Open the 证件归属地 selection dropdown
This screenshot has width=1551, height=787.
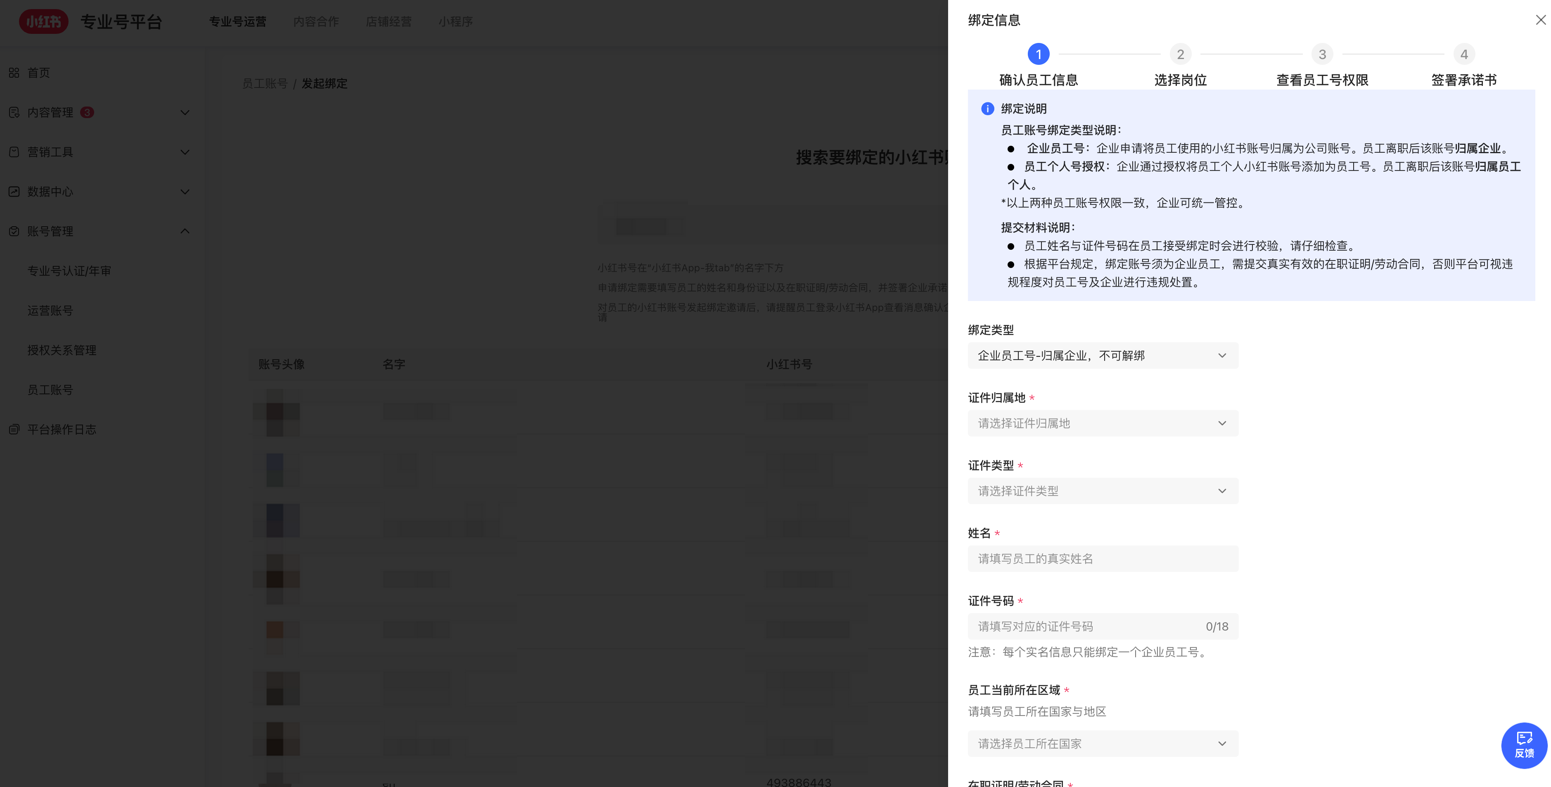point(1103,423)
